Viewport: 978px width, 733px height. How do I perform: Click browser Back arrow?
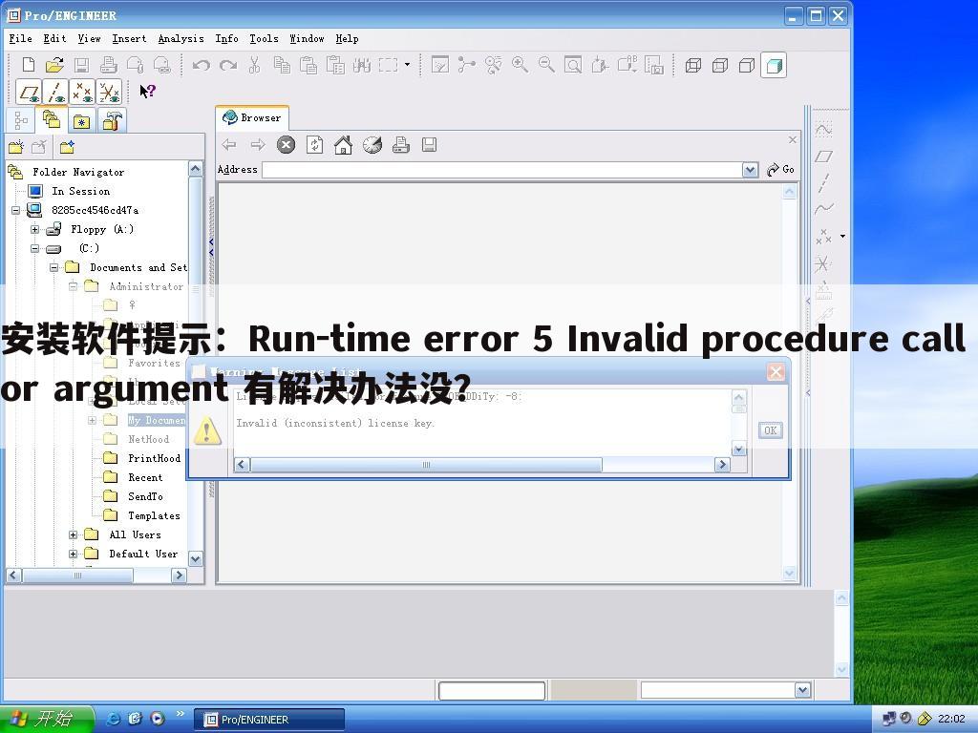[x=229, y=145]
